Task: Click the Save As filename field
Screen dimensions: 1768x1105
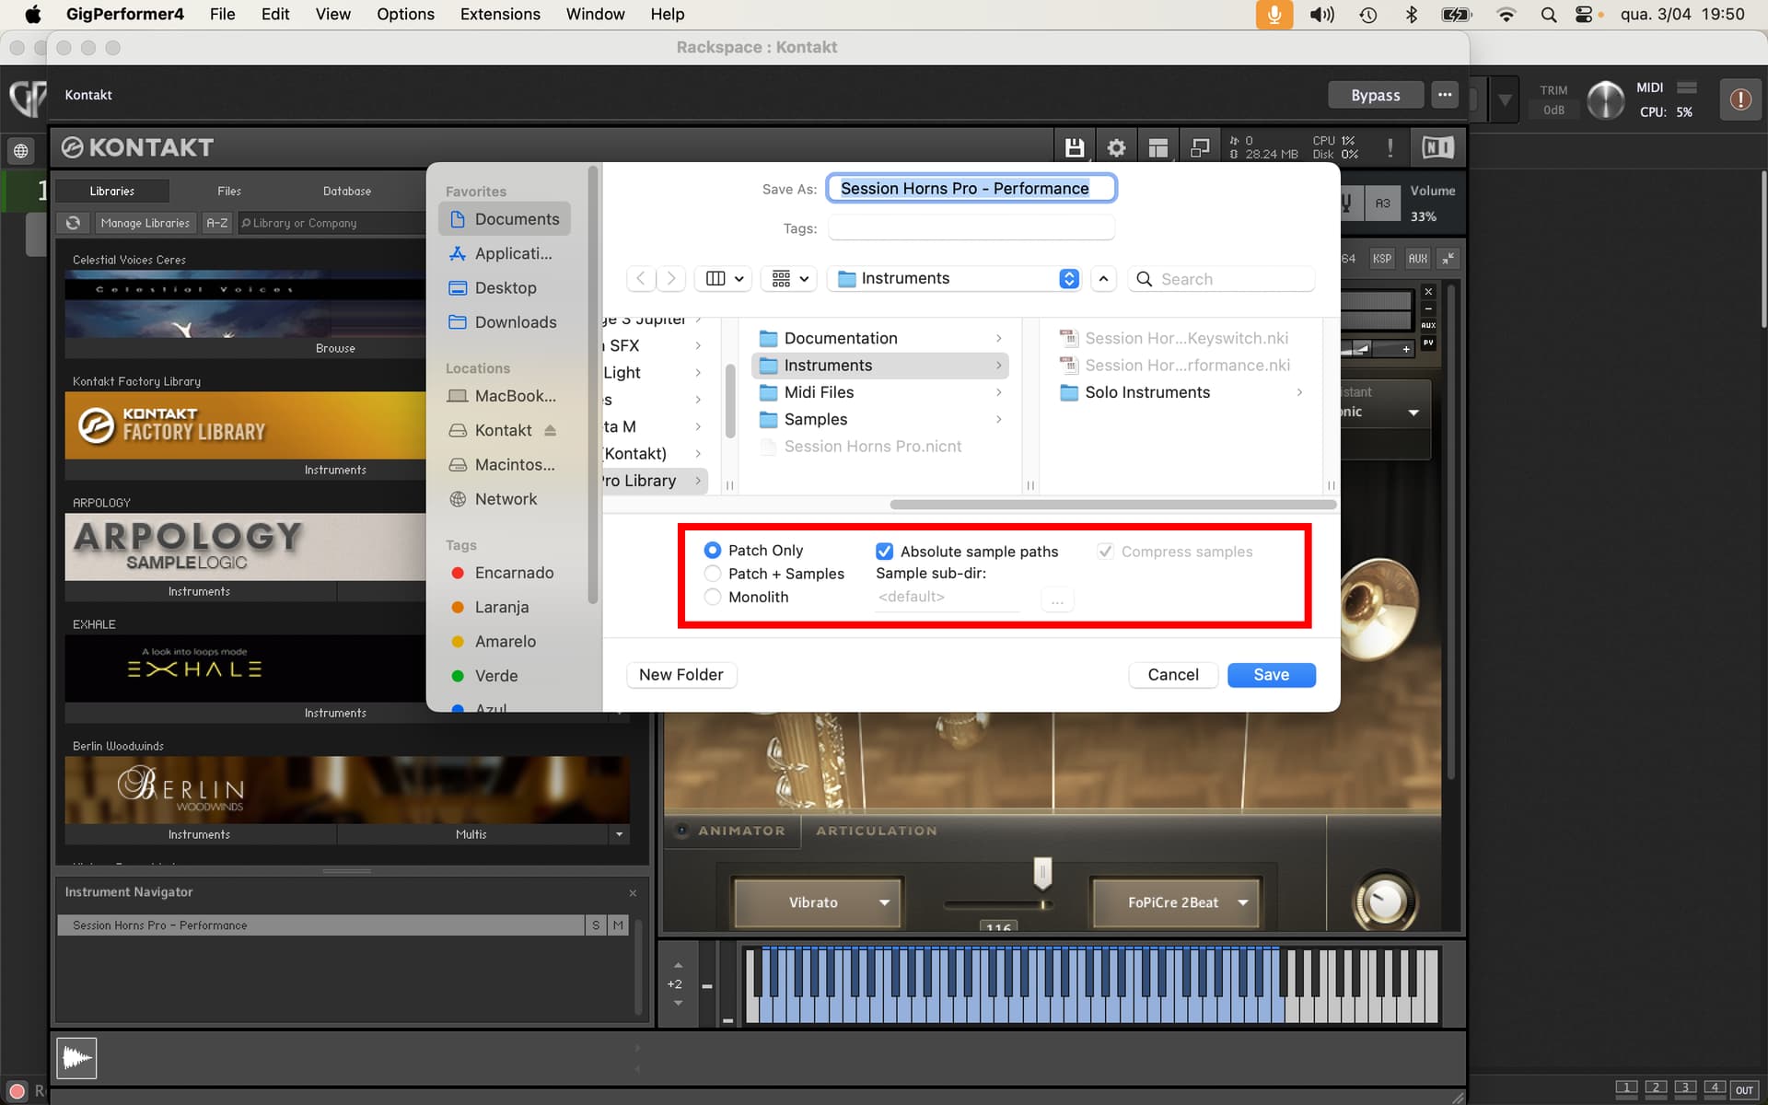Action: [x=971, y=189]
